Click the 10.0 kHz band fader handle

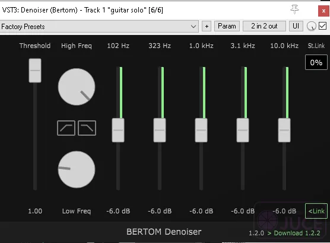284,130
